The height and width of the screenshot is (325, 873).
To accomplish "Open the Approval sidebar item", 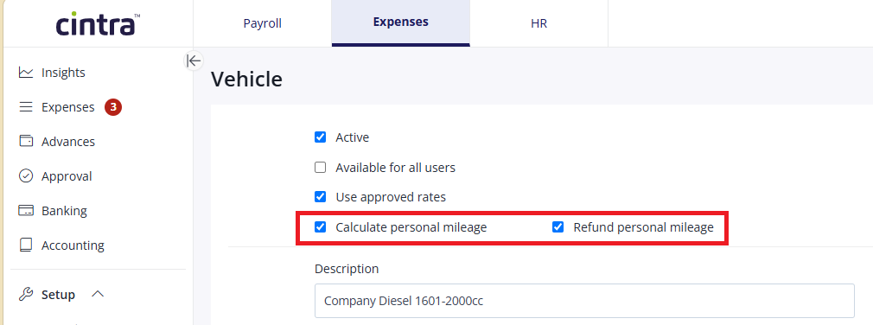I will pyautogui.click(x=67, y=175).
